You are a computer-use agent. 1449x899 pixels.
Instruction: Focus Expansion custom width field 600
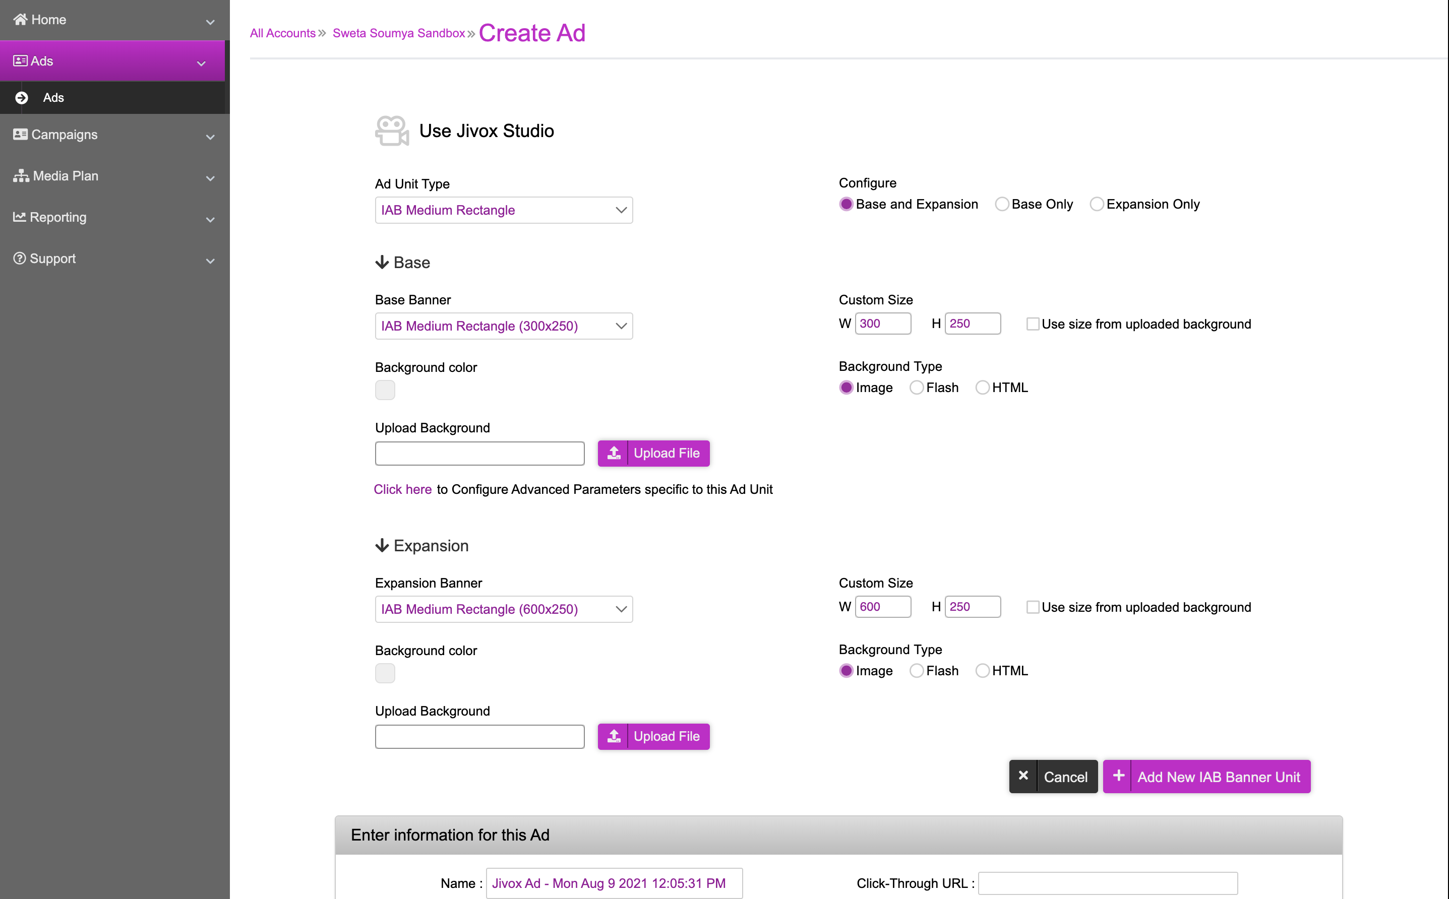click(883, 606)
